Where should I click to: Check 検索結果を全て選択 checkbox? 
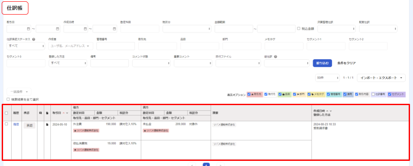tap(8, 99)
